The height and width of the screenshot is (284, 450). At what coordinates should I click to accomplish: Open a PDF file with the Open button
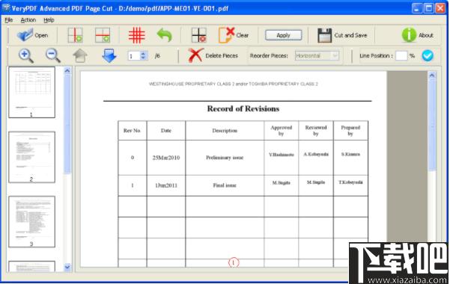pos(32,35)
